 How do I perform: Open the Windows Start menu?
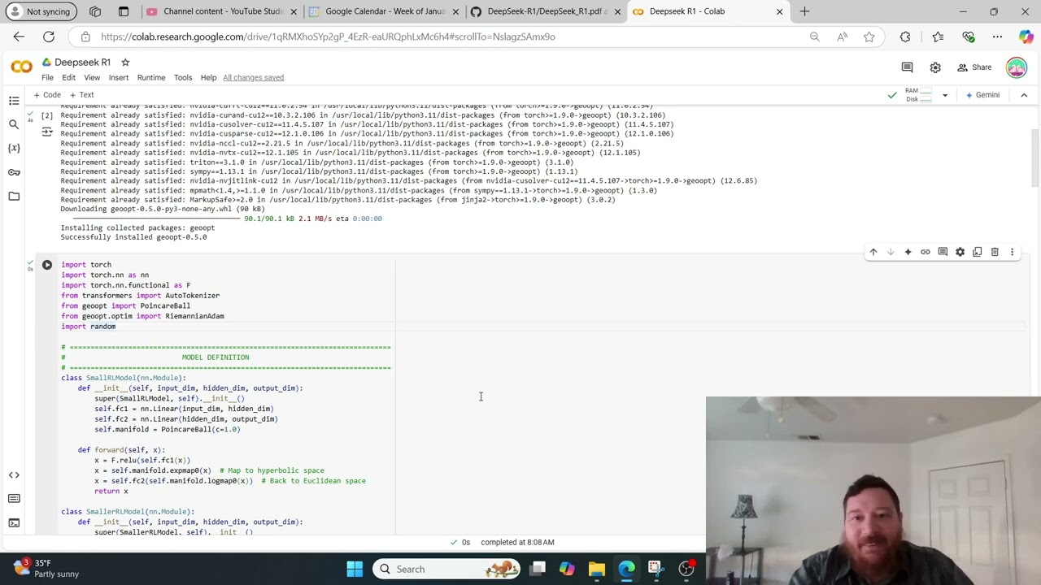pos(355,569)
